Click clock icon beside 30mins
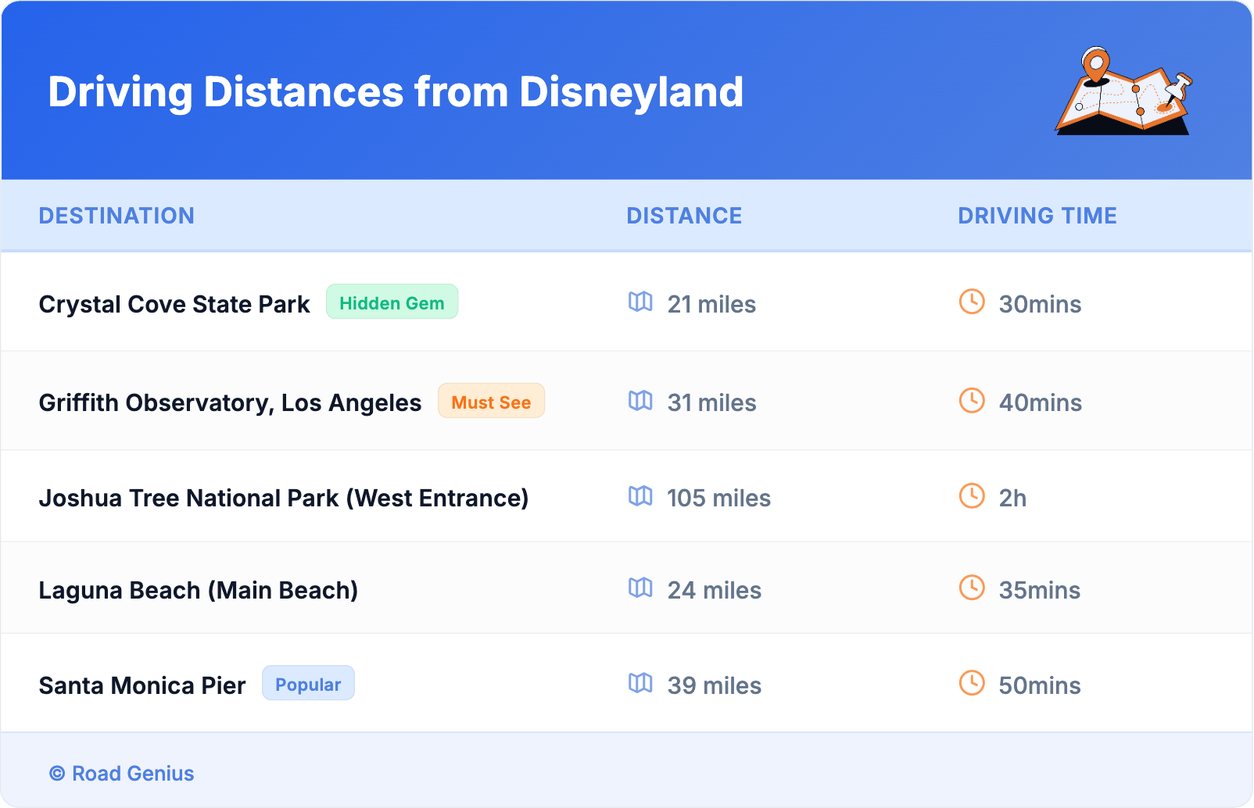The height and width of the screenshot is (808, 1254). pos(972,302)
